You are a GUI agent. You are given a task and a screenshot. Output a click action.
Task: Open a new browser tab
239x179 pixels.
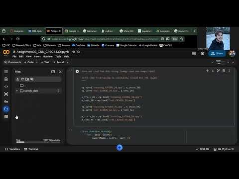pos(194,31)
